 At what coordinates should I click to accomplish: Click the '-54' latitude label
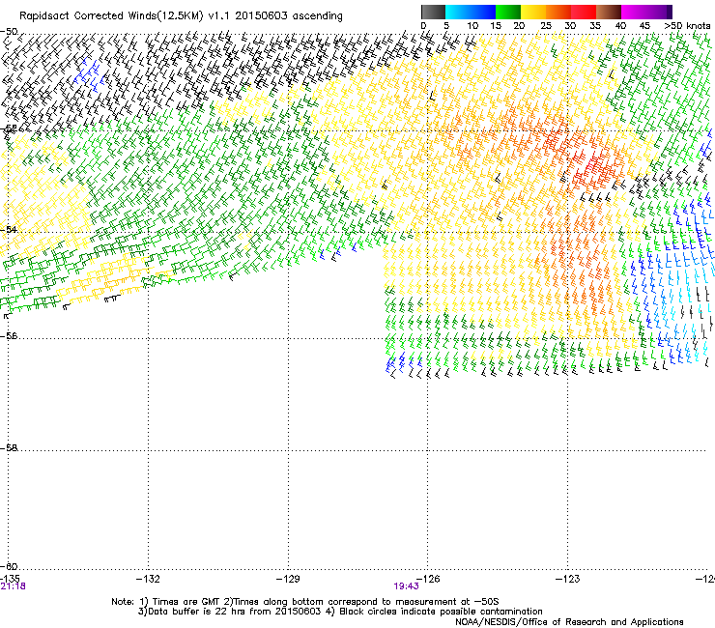coord(9,229)
